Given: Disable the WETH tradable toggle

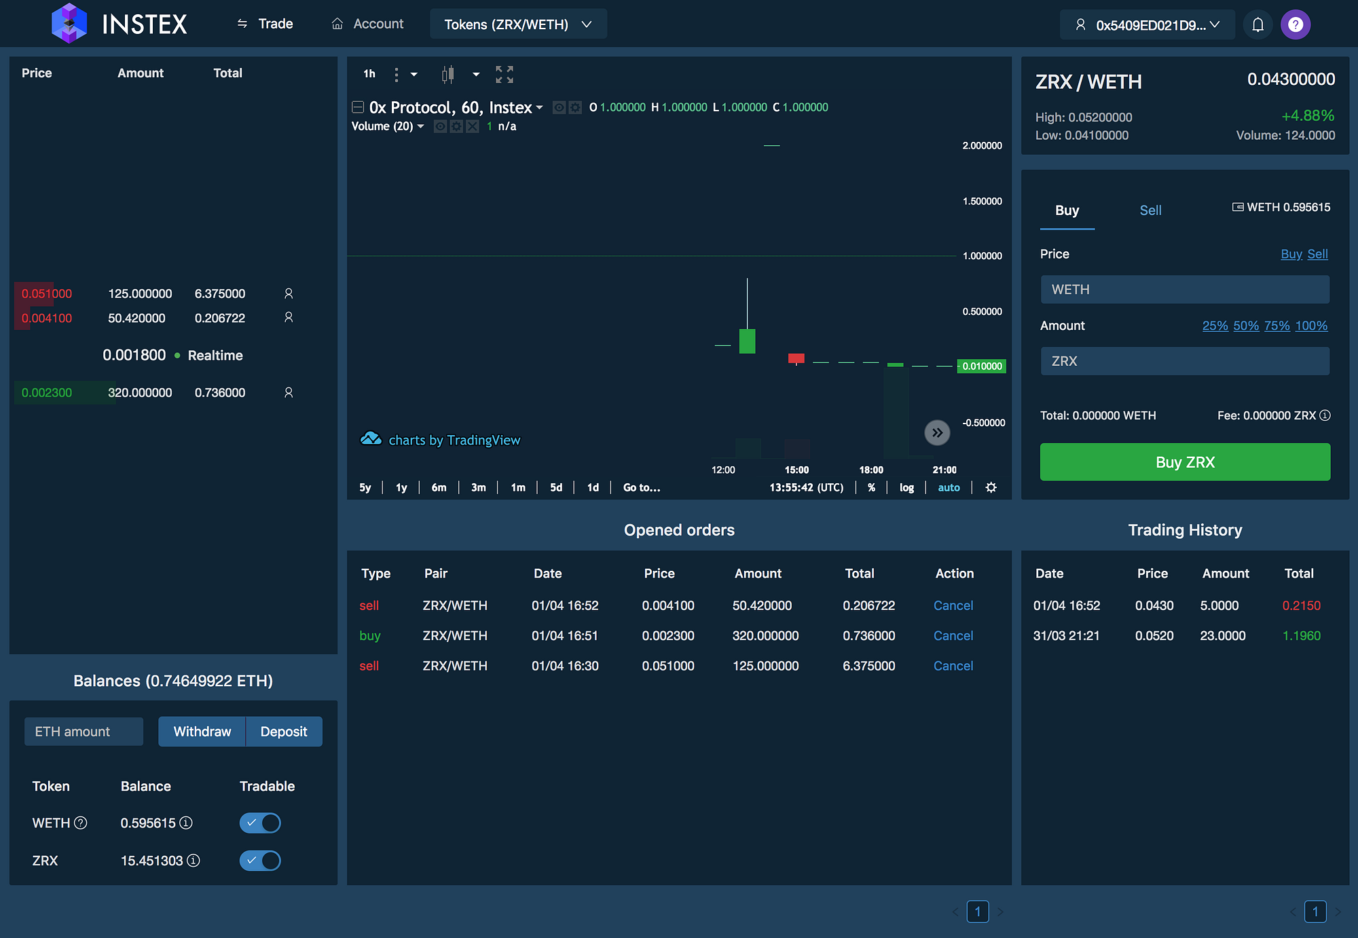Looking at the screenshot, I should coord(260,823).
